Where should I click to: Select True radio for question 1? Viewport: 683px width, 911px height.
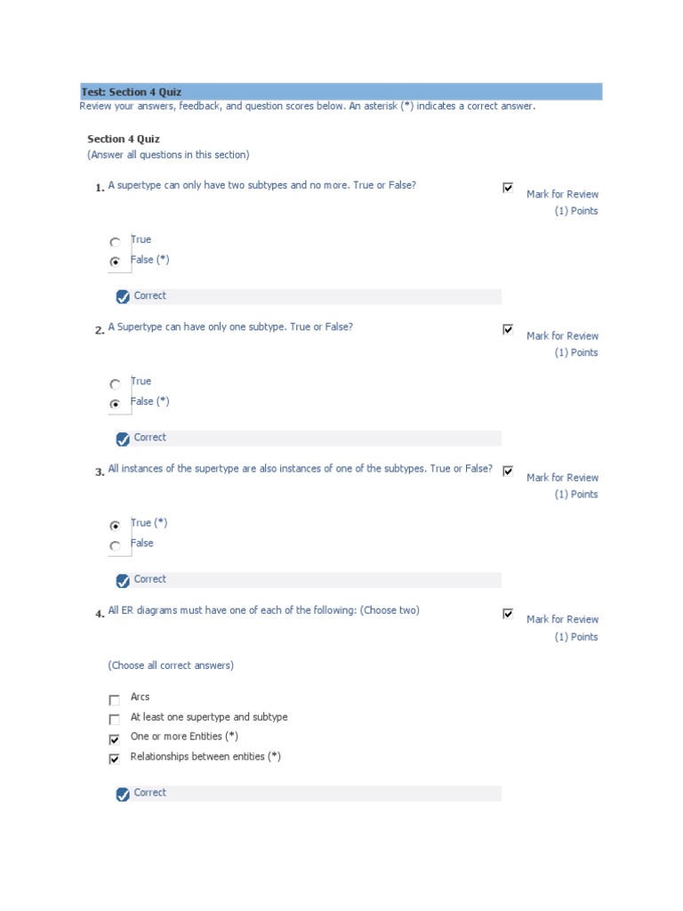[115, 242]
